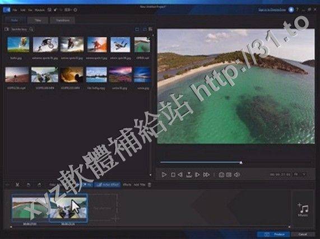Select the purple sunset thumbnail

tap(120, 75)
